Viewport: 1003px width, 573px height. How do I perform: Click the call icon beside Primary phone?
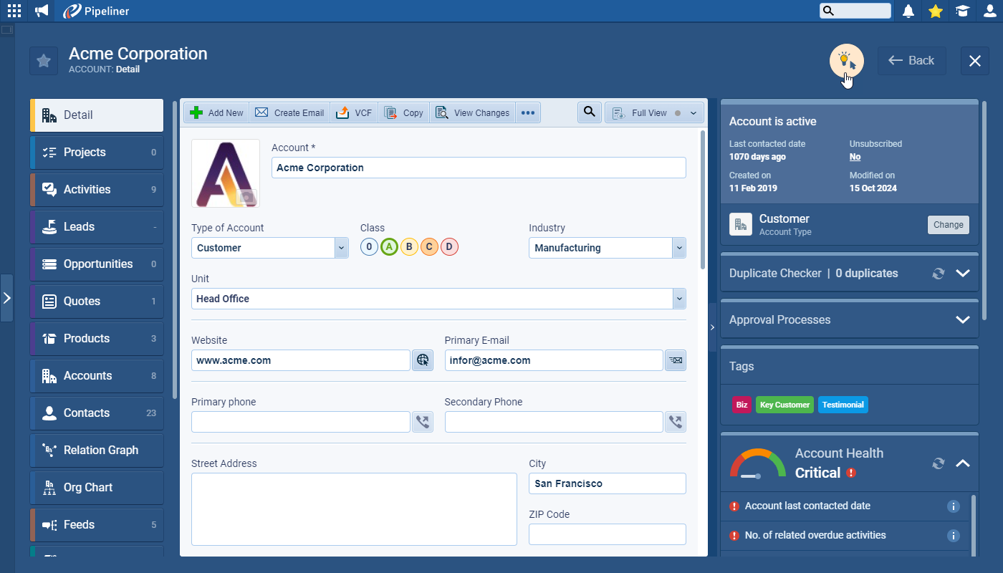423,422
